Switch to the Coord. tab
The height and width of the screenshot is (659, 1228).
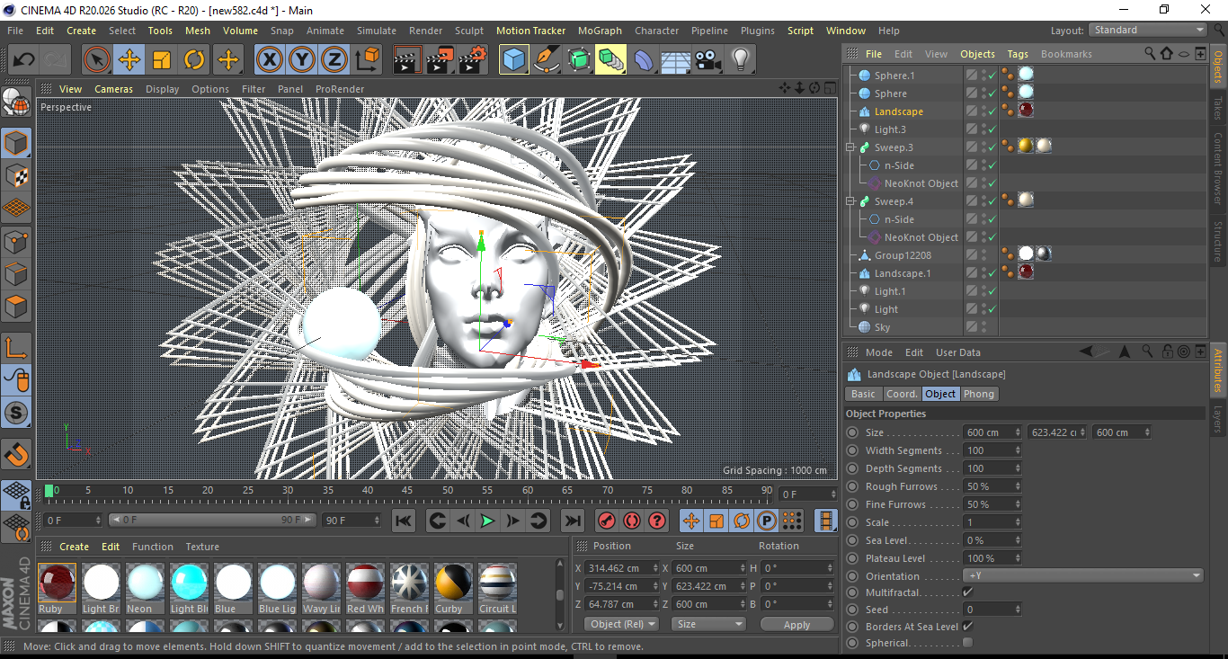902,394
